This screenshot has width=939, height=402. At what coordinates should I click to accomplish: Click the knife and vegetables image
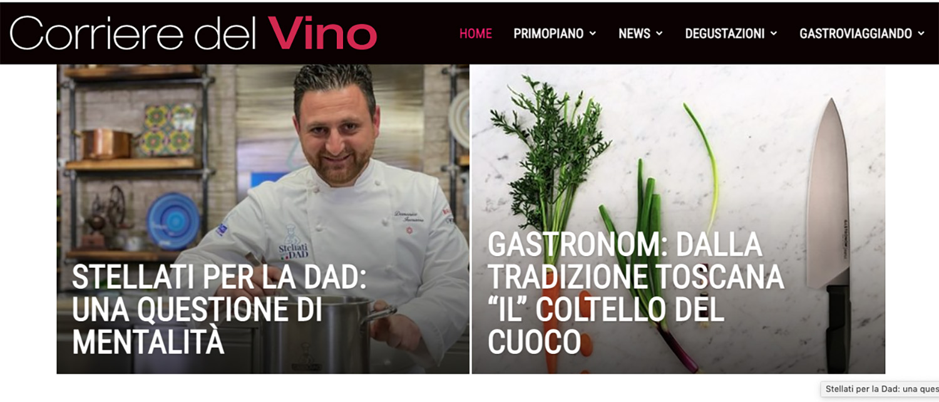point(679,219)
